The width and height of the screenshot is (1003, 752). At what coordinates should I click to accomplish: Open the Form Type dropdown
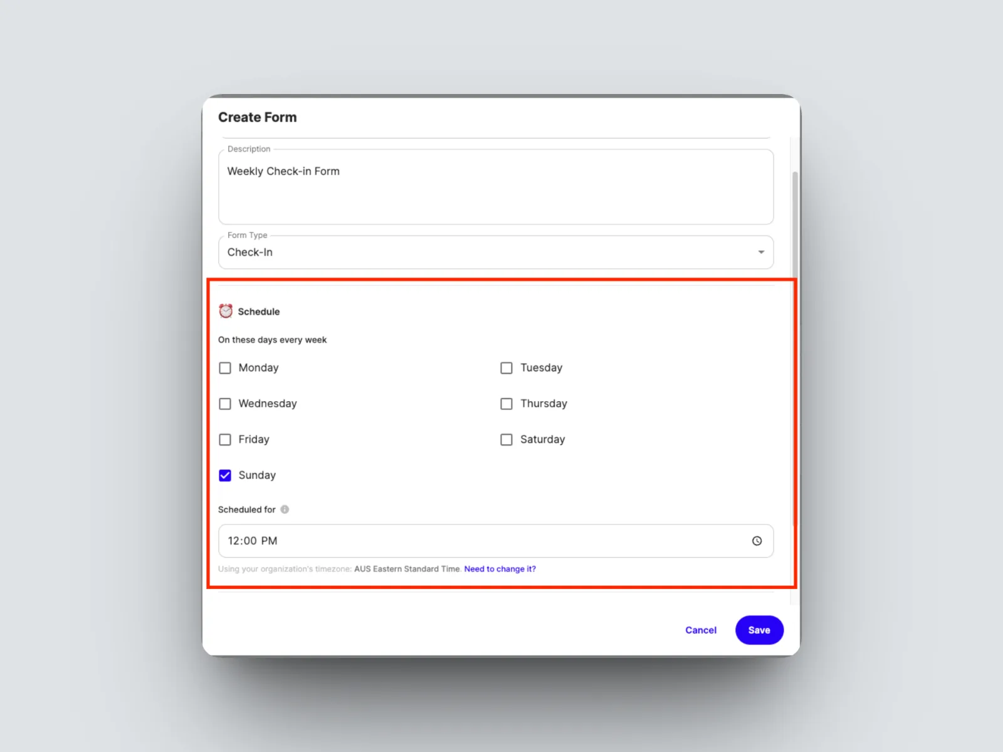coord(496,252)
